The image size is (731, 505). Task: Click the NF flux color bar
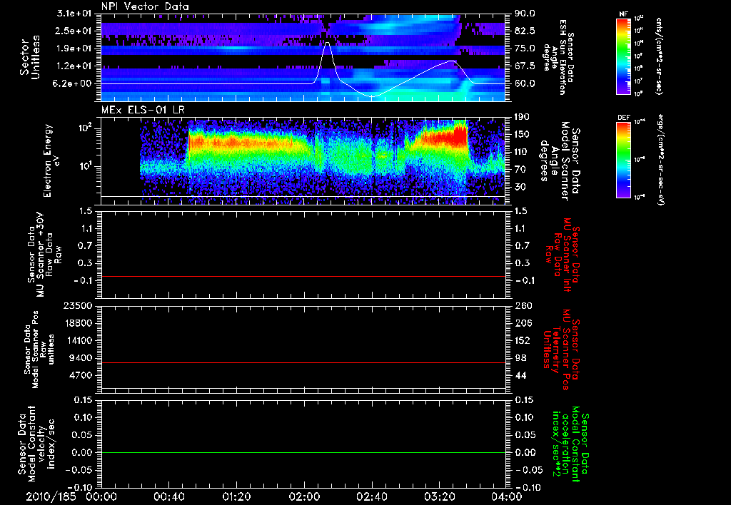click(x=624, y=56)
